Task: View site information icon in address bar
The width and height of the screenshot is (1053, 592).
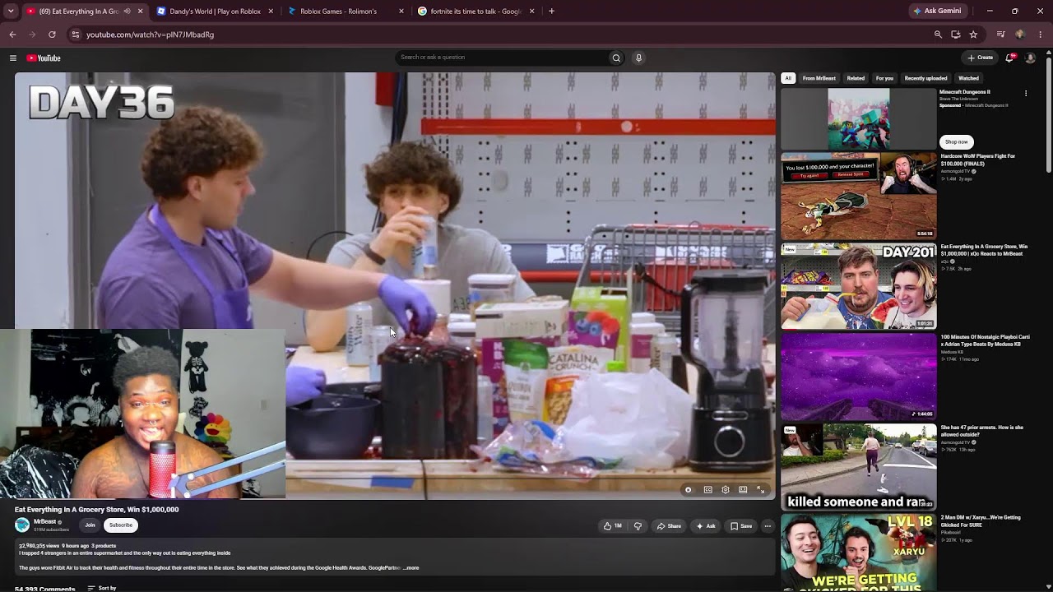Action: point(76,35)
